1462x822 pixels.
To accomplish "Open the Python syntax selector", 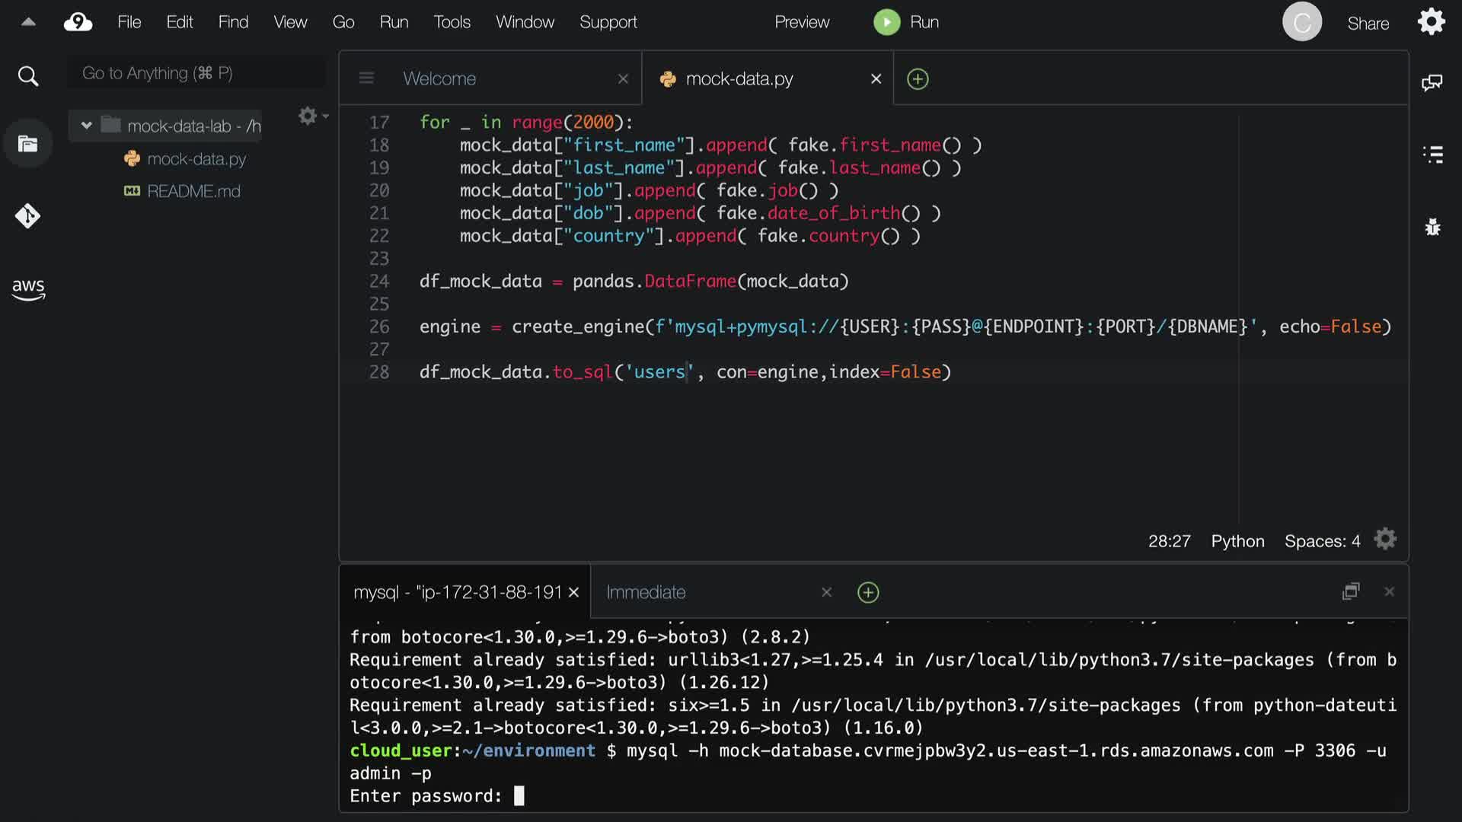I will [1237, 541].
